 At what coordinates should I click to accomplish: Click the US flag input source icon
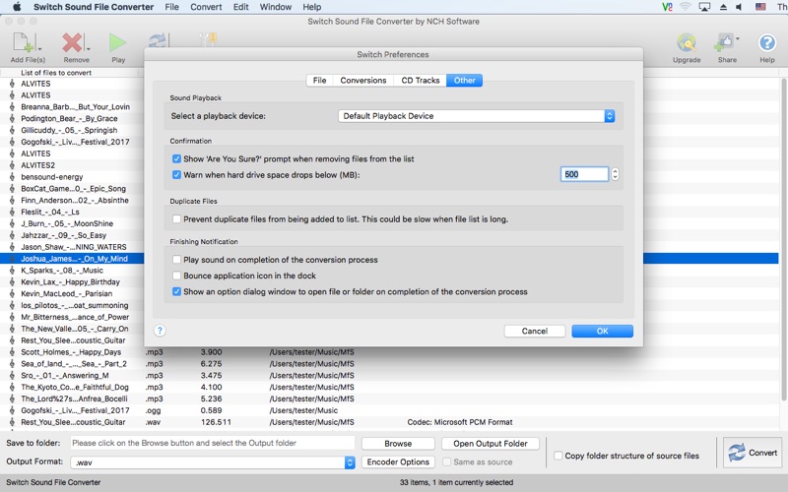pyautogui.click(x=760, y=7)
